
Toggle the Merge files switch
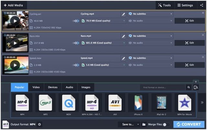(166, 125)
